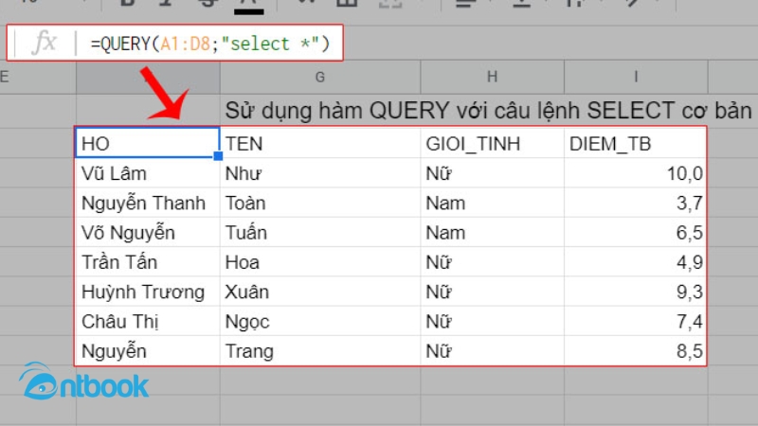The height and width of the screenshot is (426, 758).
Task: Select column H header
Action: pyautogui.click(x=492, y=77)
